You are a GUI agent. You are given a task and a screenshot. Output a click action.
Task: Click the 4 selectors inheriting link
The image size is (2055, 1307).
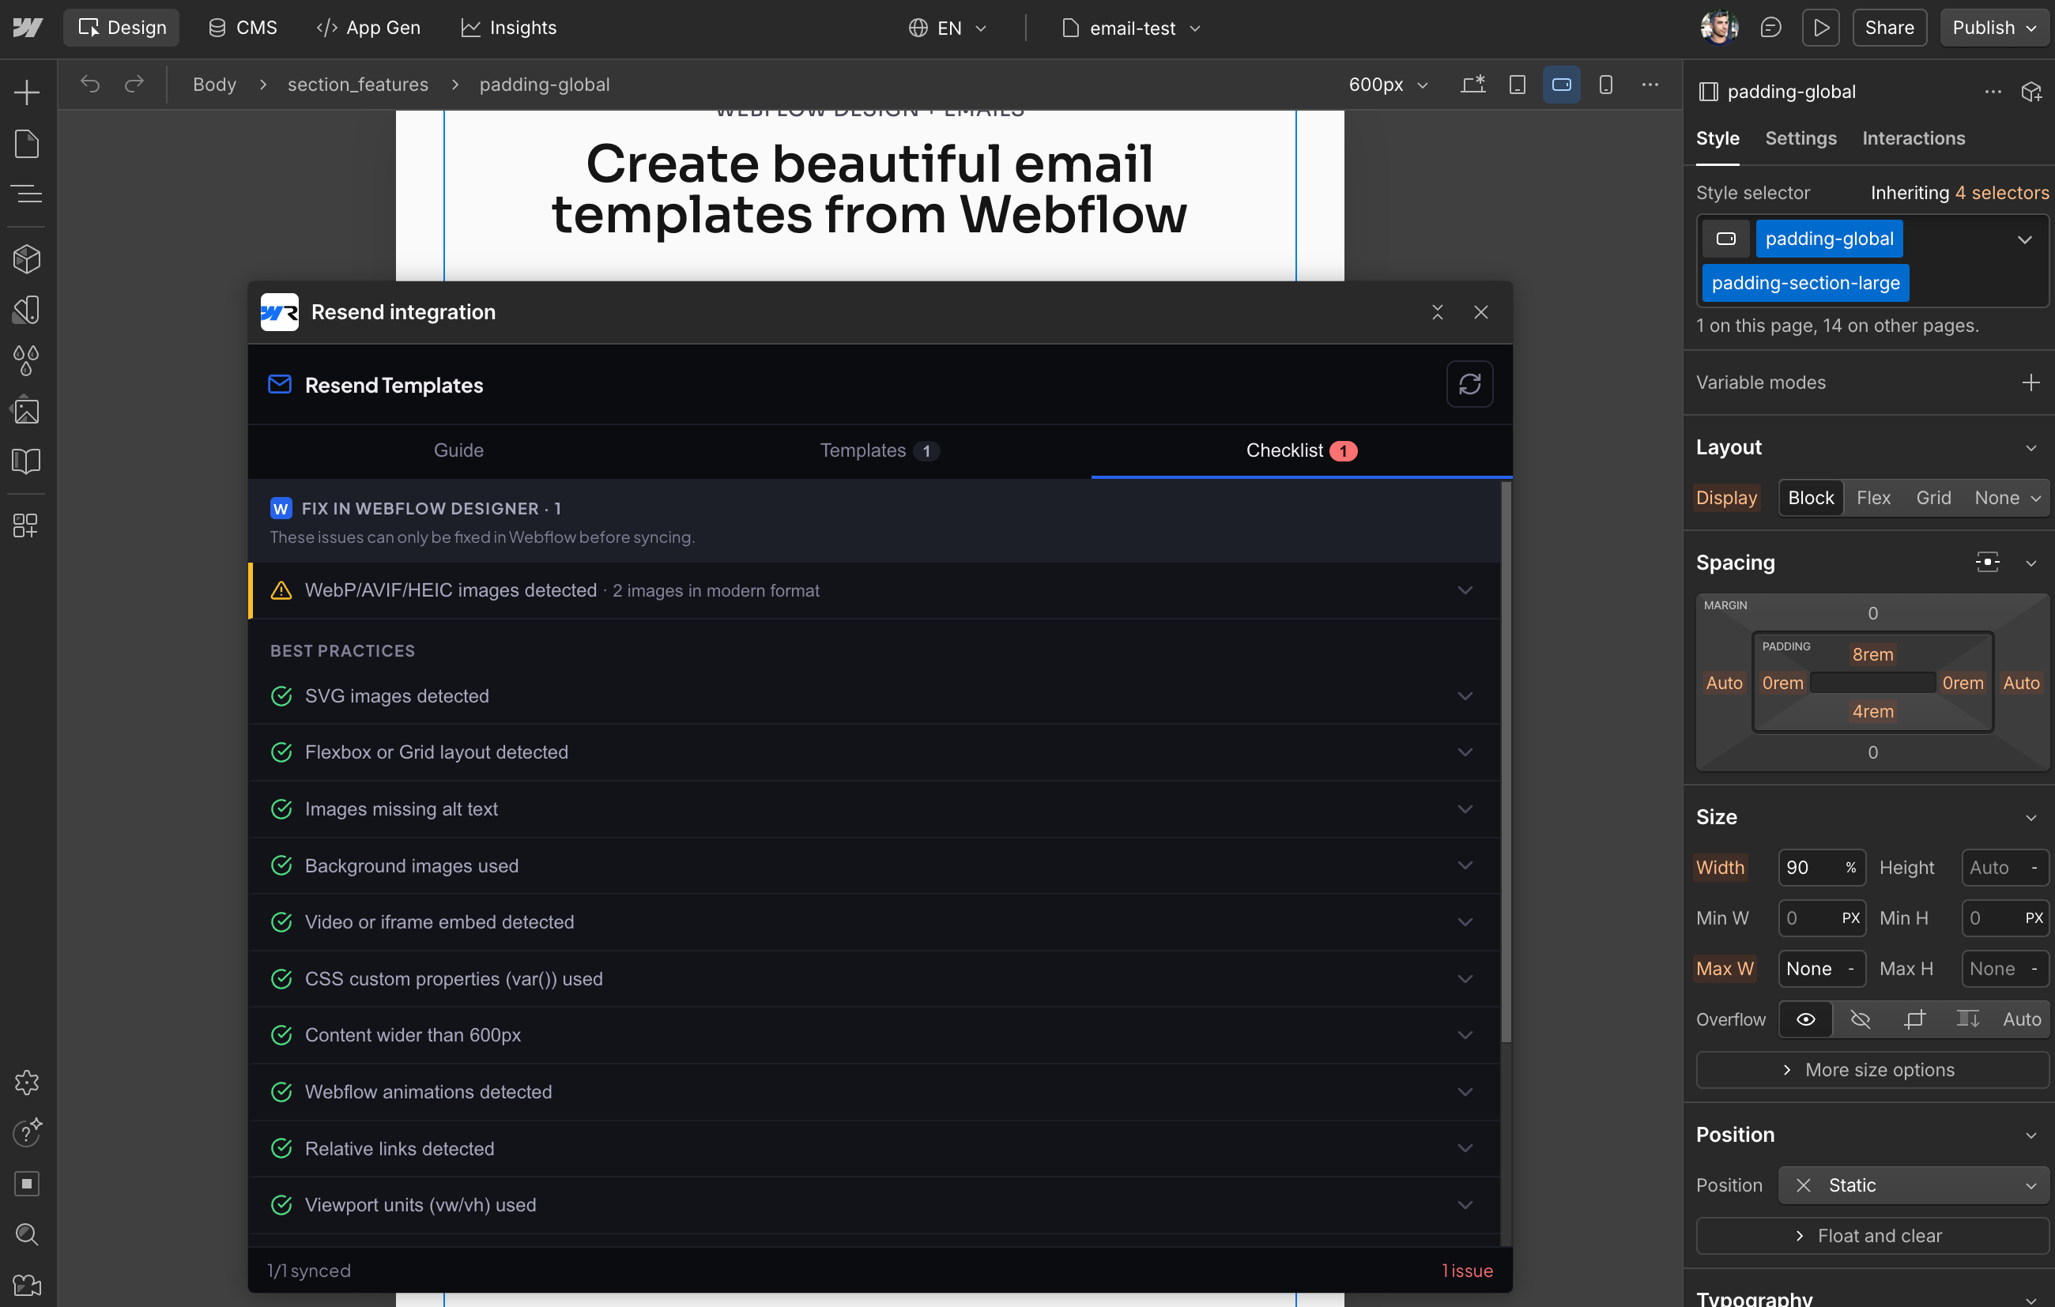(2001, 193)
